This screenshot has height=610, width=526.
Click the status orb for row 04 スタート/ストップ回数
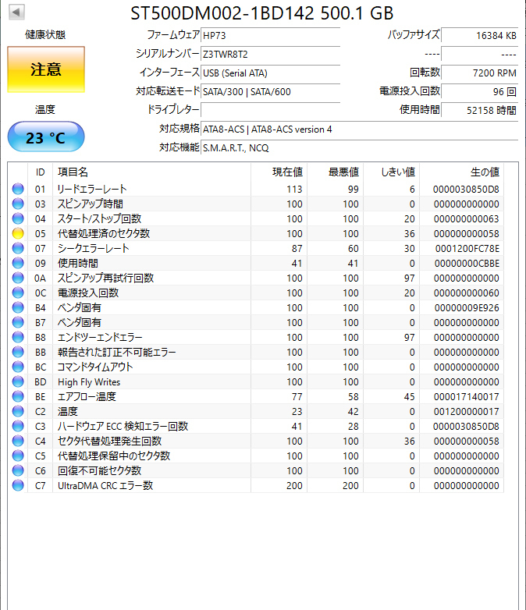[x=18, y=218]
